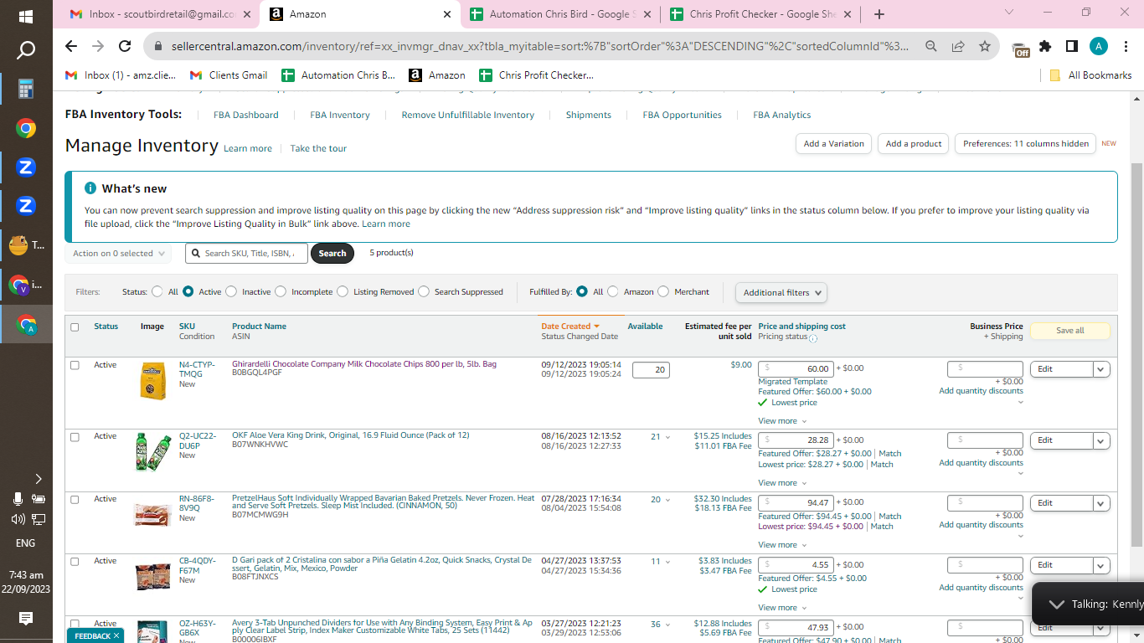Open Remove Unfulfillable Inventory tool
1144x643 pixels.
coord(467,116)
